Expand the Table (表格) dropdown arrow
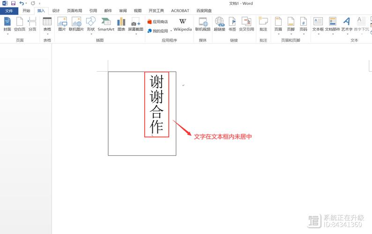Image resolution: width=372 pixels, height=234 pixels. [47, 34]
